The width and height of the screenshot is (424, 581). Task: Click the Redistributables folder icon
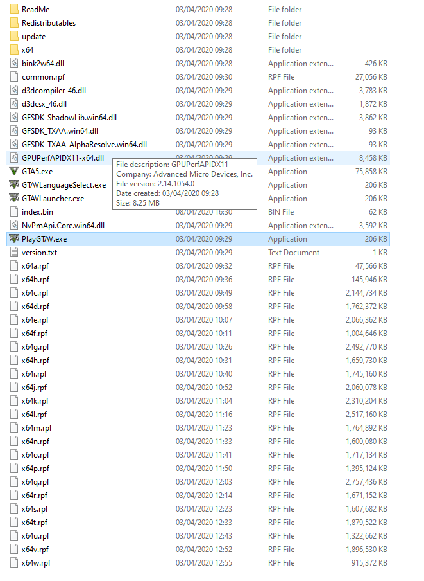point(14,23)
